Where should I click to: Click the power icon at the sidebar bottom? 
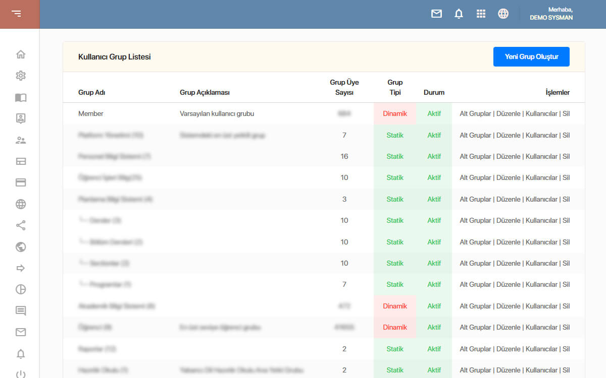[x=21, y=374]
